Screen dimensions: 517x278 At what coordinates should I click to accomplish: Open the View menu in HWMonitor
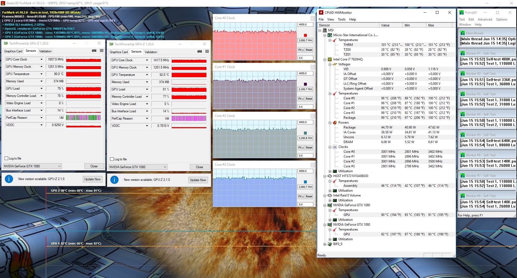[x=331, y=19]
